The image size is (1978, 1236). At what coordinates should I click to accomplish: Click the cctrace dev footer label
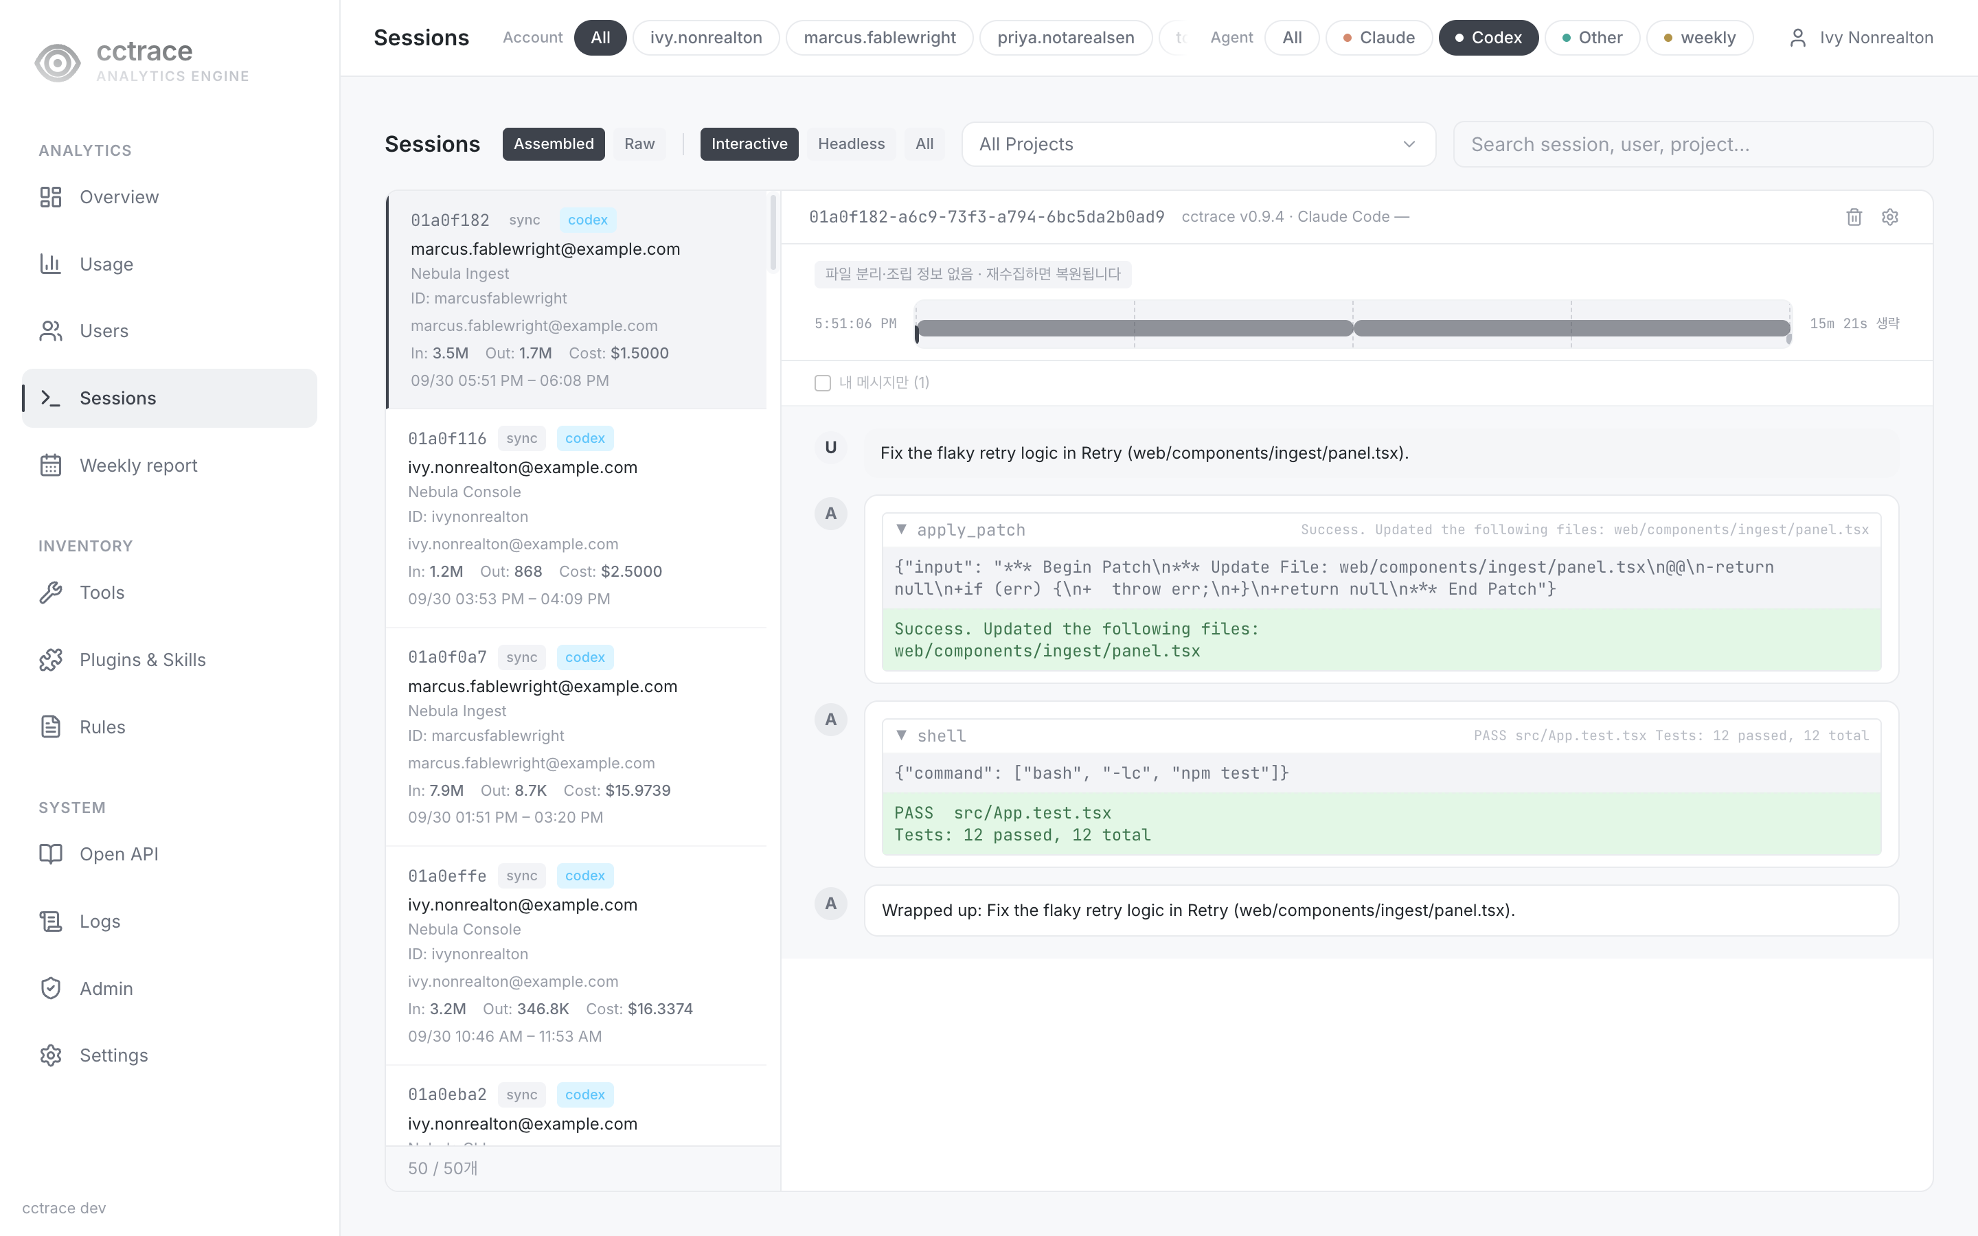pos(64,1209)
